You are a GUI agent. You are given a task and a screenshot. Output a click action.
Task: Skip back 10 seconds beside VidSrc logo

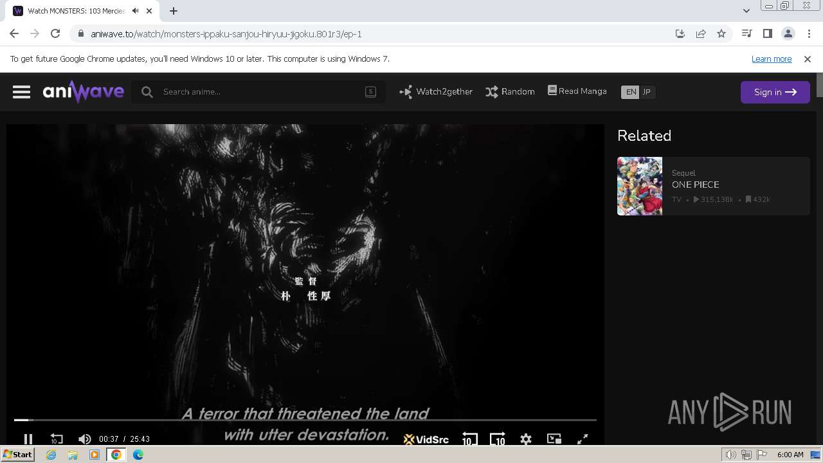(469, 439)
